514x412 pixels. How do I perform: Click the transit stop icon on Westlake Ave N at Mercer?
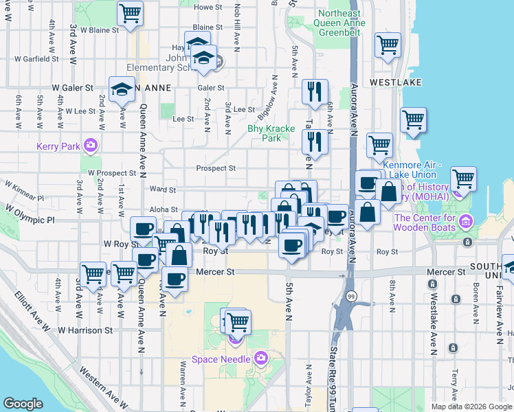[432, 284]
